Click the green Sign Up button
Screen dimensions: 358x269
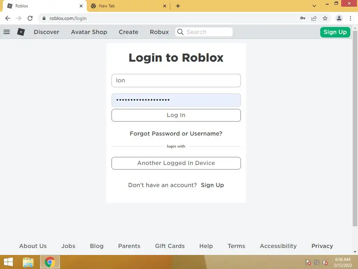click(x=335, y=32)
